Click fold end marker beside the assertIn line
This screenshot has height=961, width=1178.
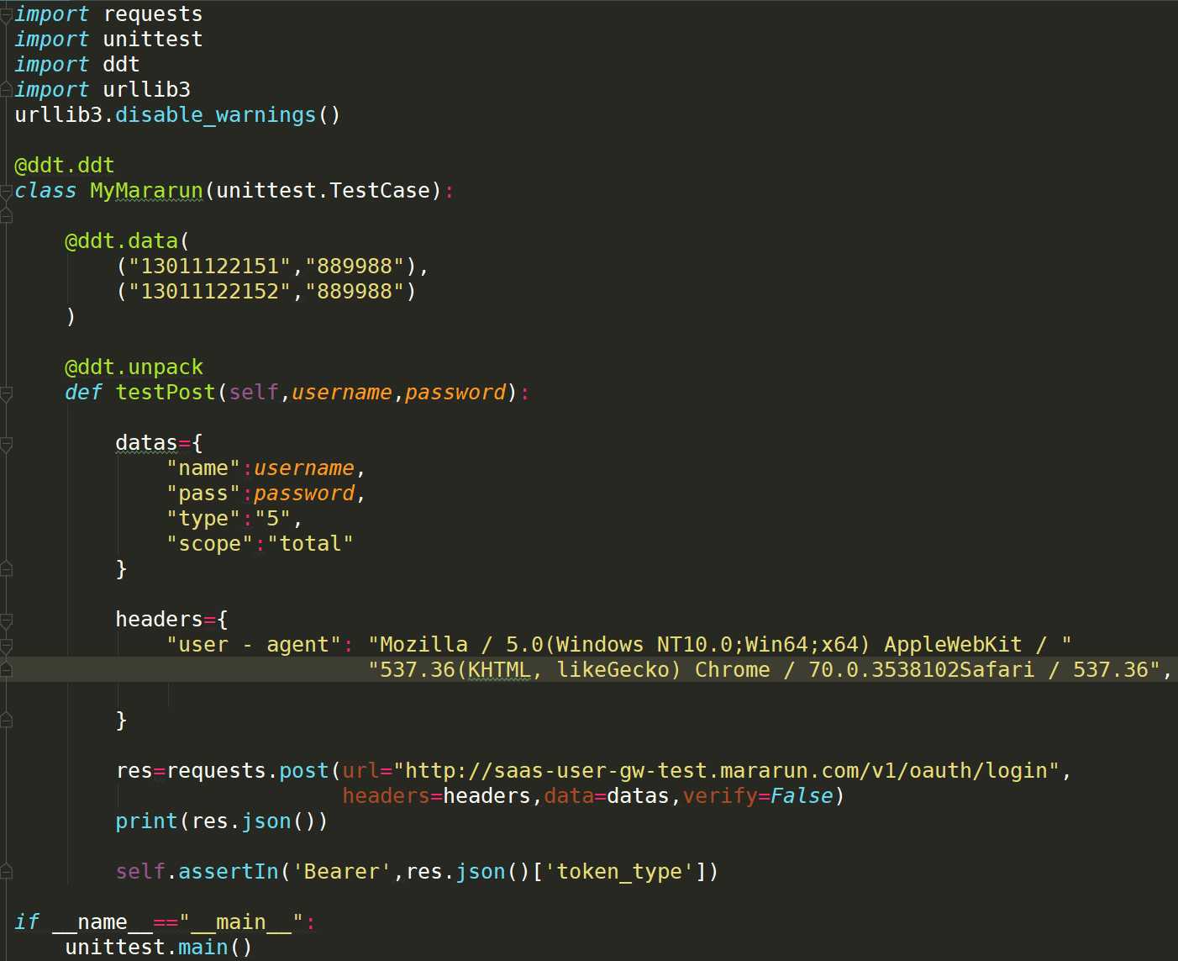pyautogui.click(x=6, y=872)
